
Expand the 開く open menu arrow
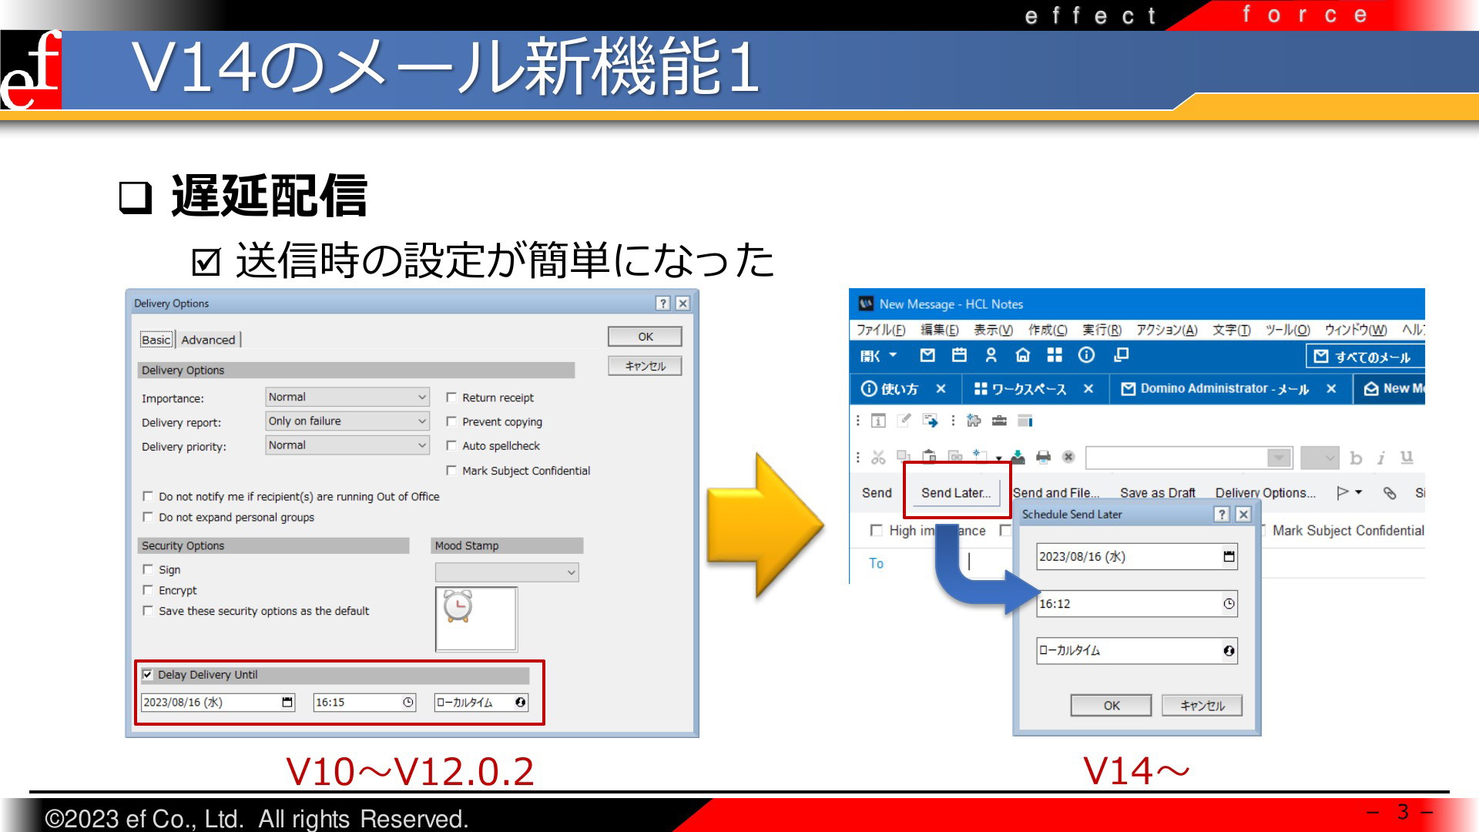[893, 355]
